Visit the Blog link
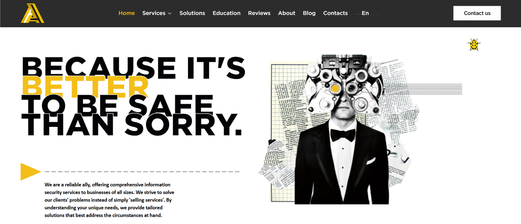This screenshot has height=224, width=521. pos(309,13)
